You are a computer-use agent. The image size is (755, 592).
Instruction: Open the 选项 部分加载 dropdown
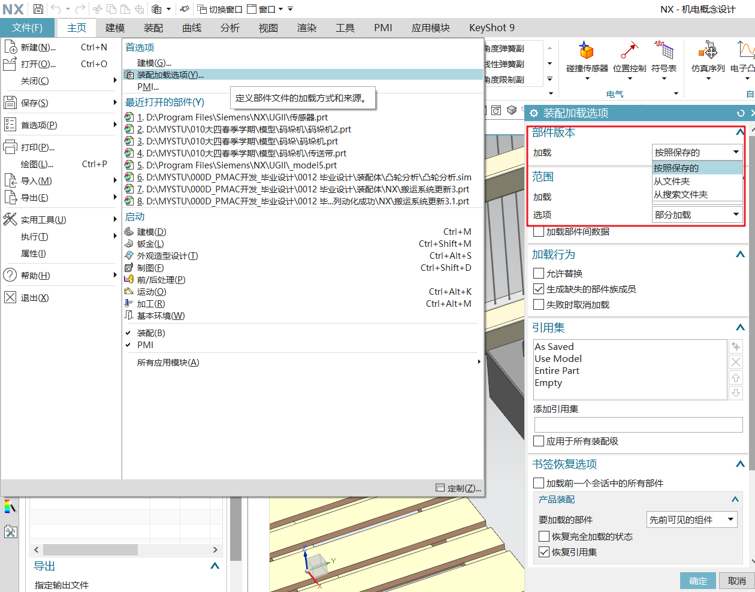tap(697, 215)
